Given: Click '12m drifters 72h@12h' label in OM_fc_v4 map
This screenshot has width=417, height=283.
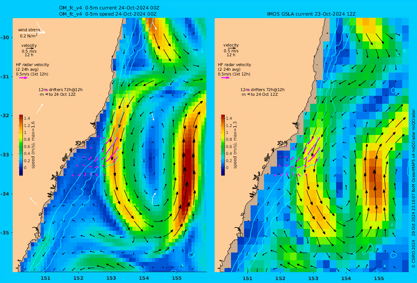Looking at the screenshot, I should click(x=61, y=90).
